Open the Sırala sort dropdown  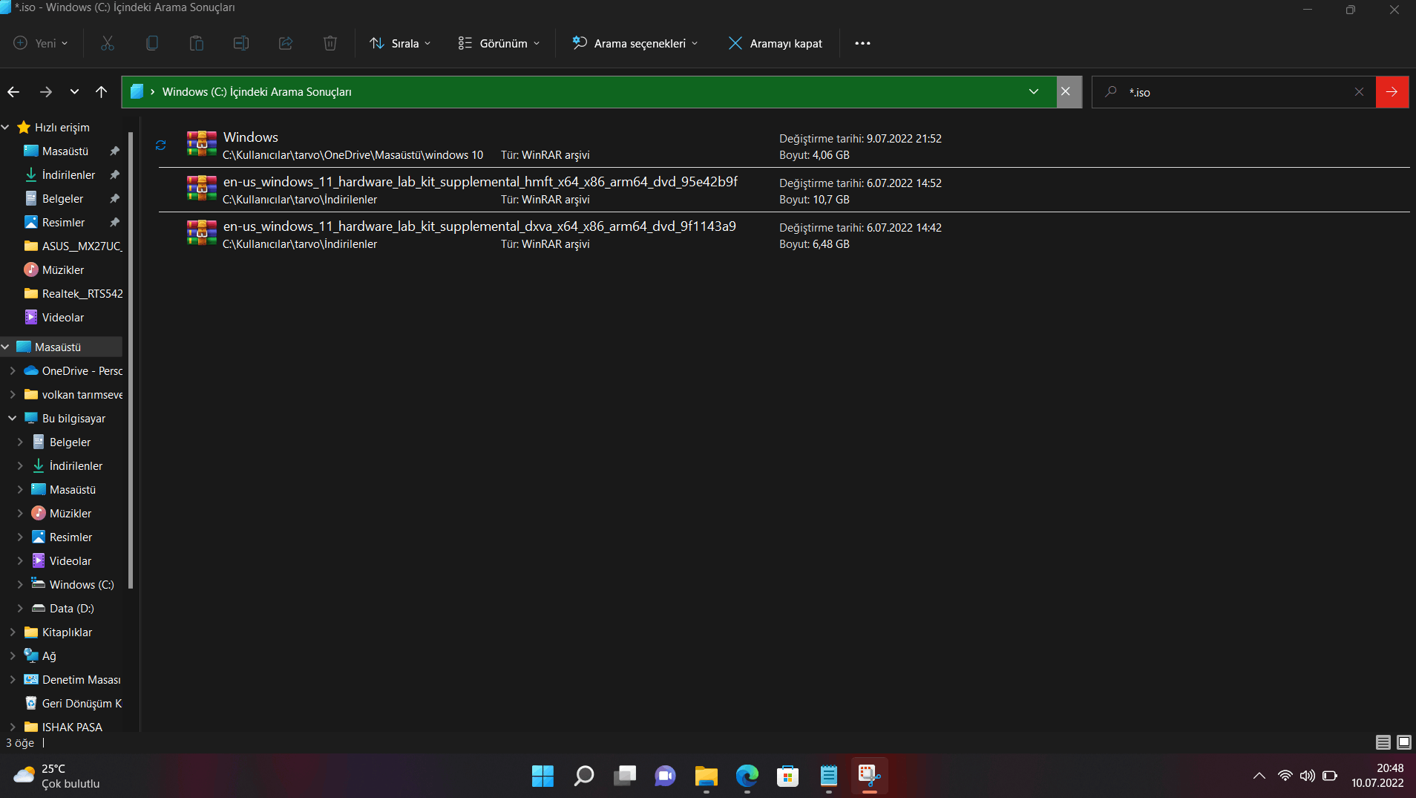click(x=400, y=43)
